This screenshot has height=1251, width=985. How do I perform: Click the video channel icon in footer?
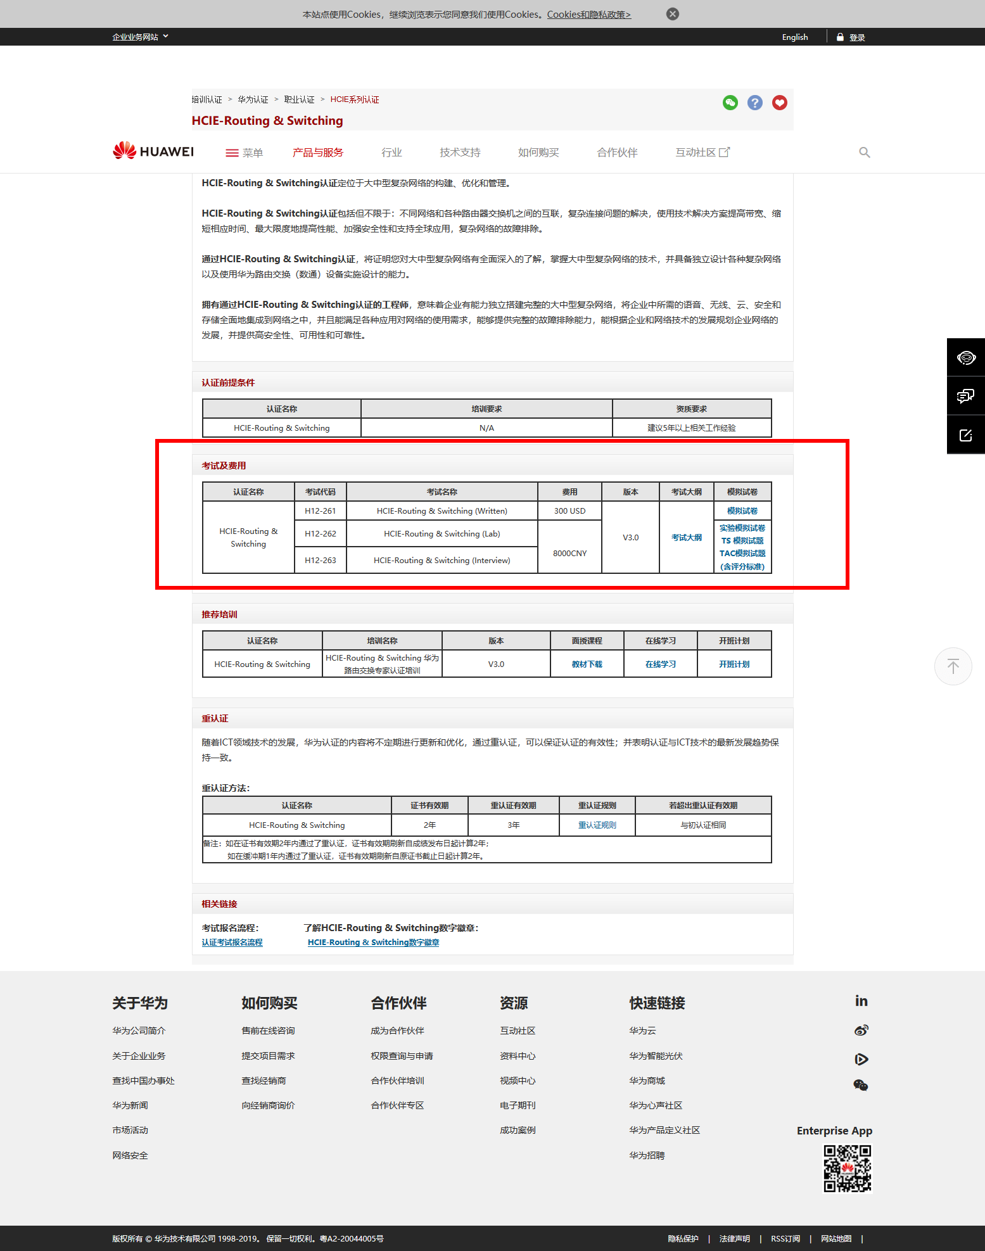click(861, 1059)
